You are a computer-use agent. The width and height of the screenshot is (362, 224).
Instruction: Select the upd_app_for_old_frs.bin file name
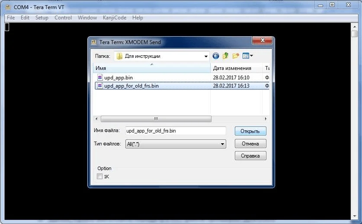click(131, 86)
